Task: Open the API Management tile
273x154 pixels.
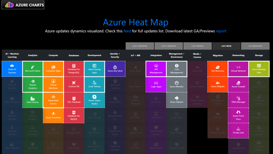Action: [156, 69]
